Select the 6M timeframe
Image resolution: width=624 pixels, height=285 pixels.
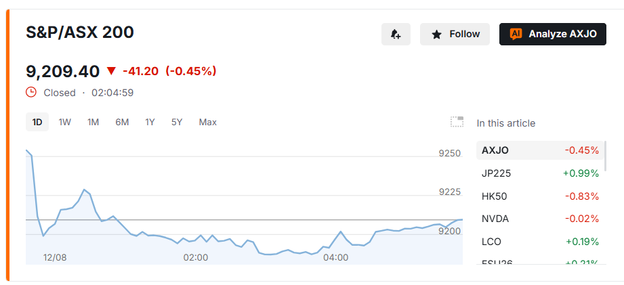(x=122, y=122)
